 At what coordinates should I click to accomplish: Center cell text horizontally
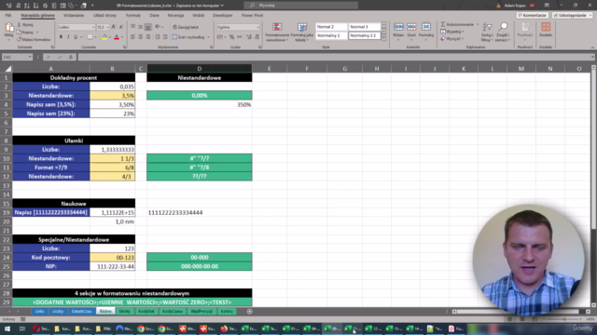point(140,37)
